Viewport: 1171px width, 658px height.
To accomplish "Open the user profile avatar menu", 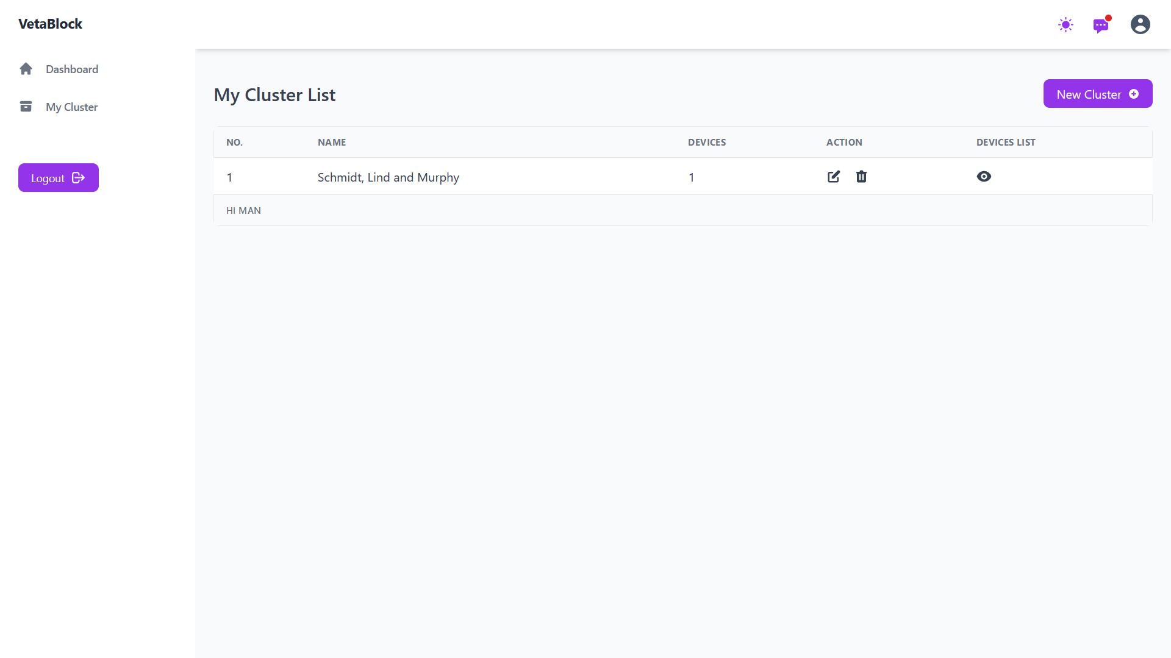I will pyautogui.click(x=1140, y=24).
